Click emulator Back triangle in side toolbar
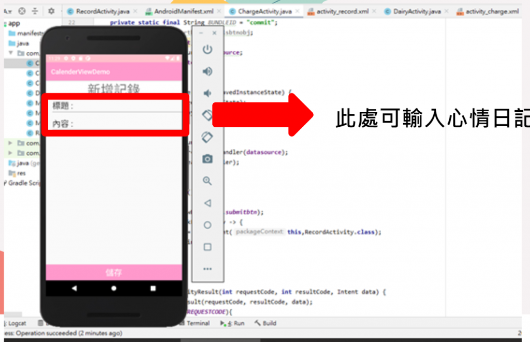 click(208, 203)
